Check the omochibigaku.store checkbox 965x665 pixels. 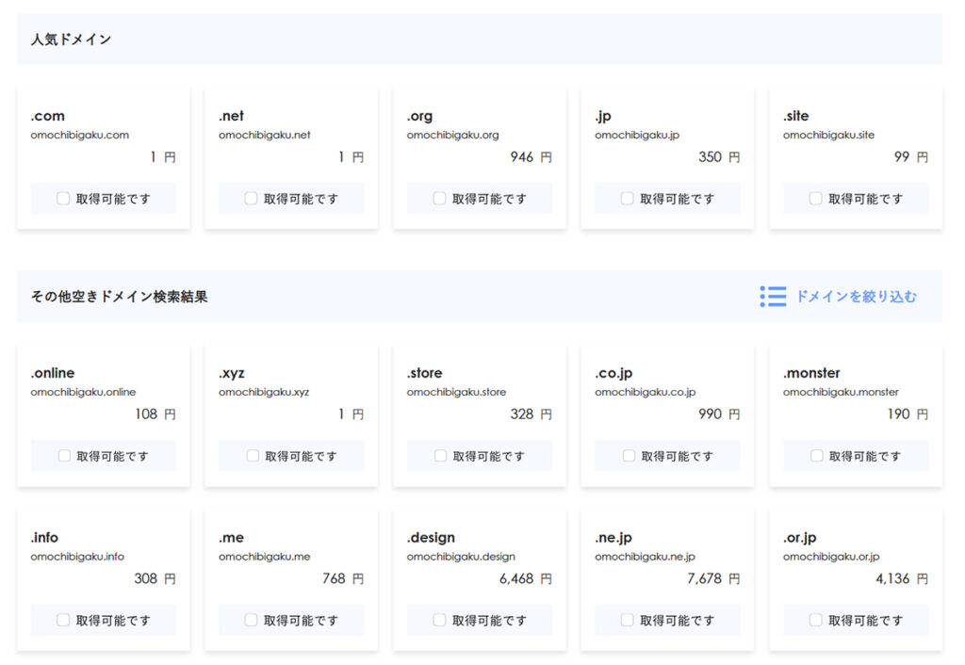[x=441, y=456]
